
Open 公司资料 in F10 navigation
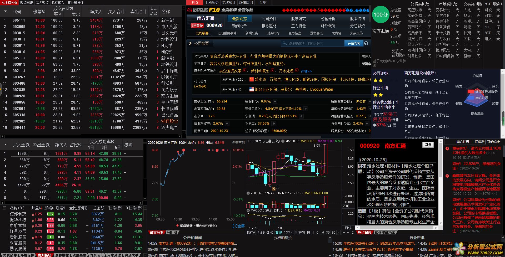(x=269, y=19)
